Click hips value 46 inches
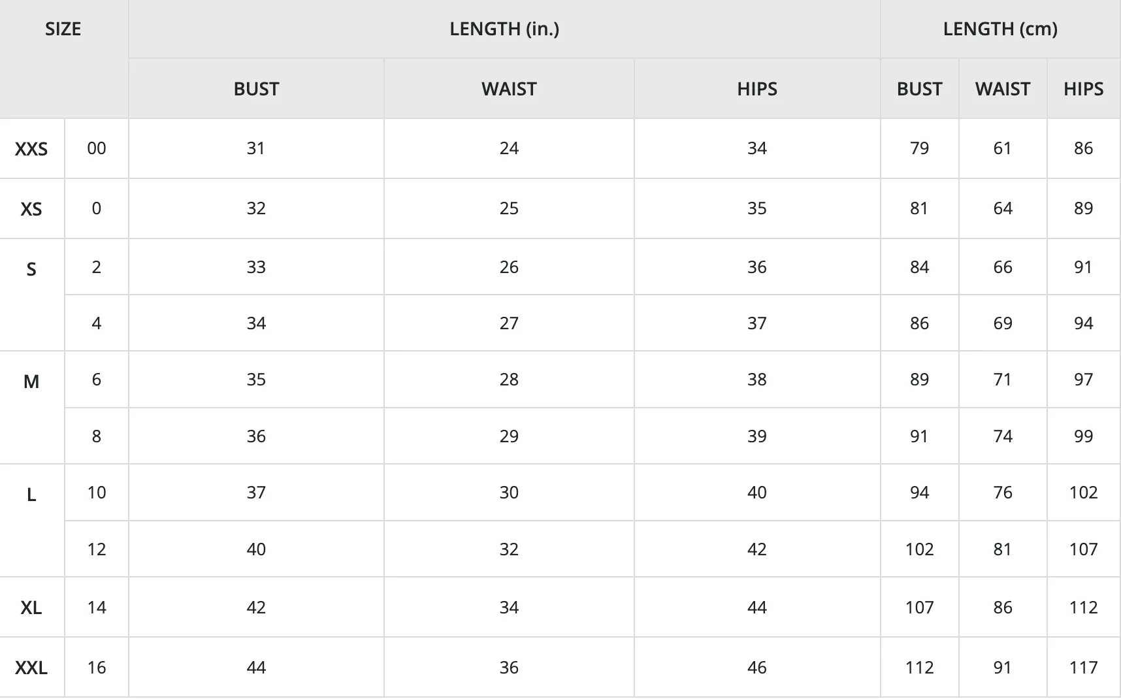This screenshot has height=699, width=1121. (757, 667)
